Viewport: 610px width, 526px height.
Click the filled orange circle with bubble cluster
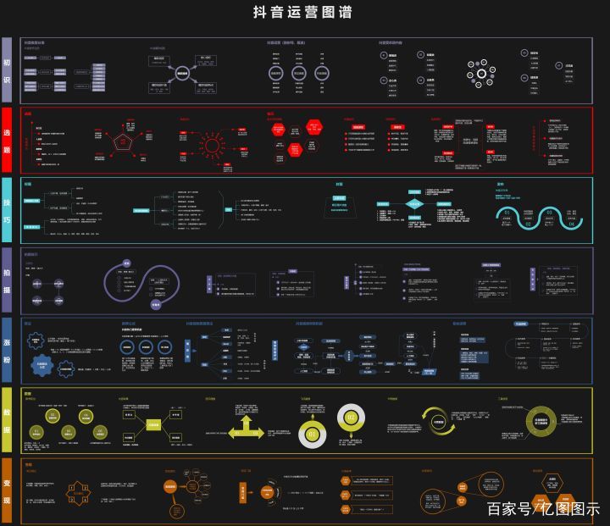pos(170,487)
